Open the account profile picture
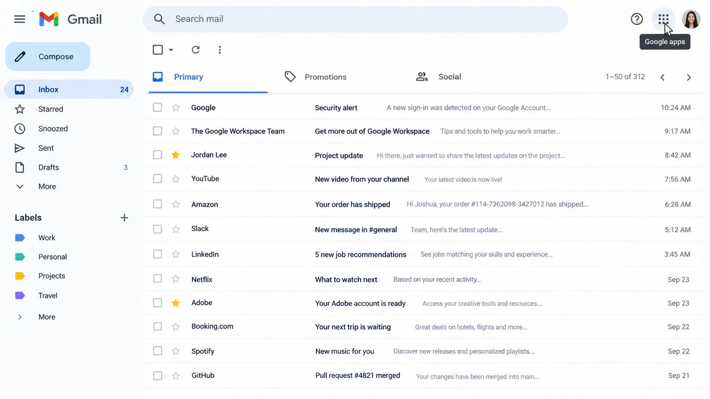This screenshot has height=399, width=710. (691, 19)
